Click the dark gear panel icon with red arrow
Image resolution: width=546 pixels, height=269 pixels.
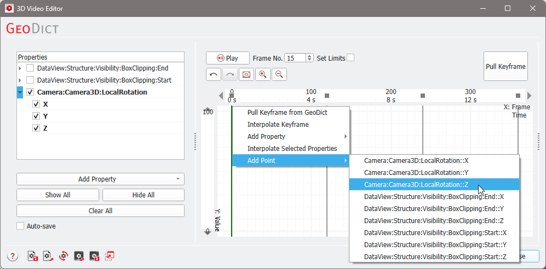(x=79, y=256)
